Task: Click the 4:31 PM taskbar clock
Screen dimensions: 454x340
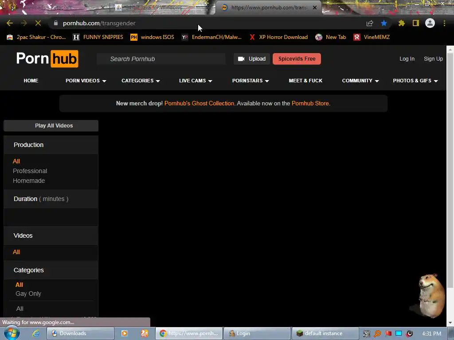Action: tap(431, 334)
